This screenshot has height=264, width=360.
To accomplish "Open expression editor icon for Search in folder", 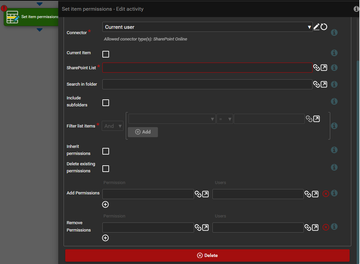I will pyautogui.click(x=324, y=84).
